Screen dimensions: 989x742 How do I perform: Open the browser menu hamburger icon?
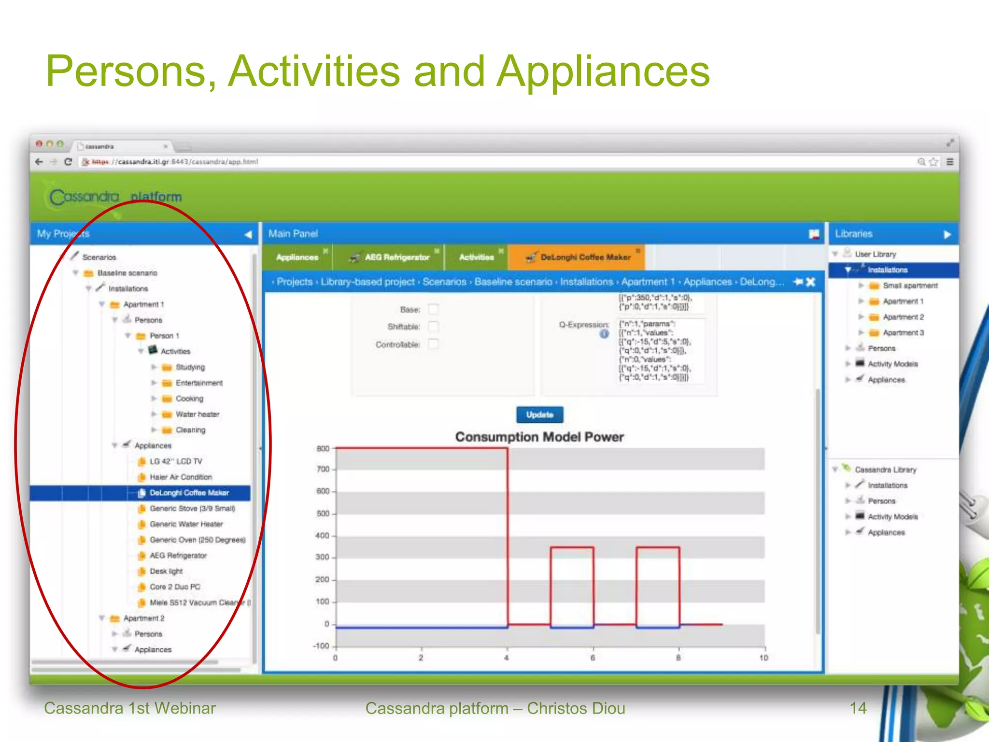click(x=950, y=162)
